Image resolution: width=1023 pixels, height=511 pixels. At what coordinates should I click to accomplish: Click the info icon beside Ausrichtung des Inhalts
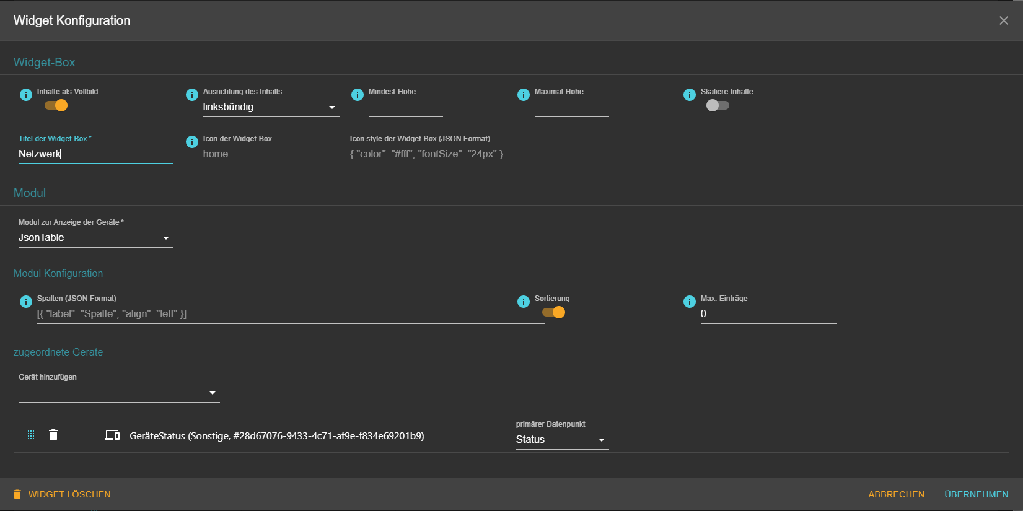pos(192,95)
